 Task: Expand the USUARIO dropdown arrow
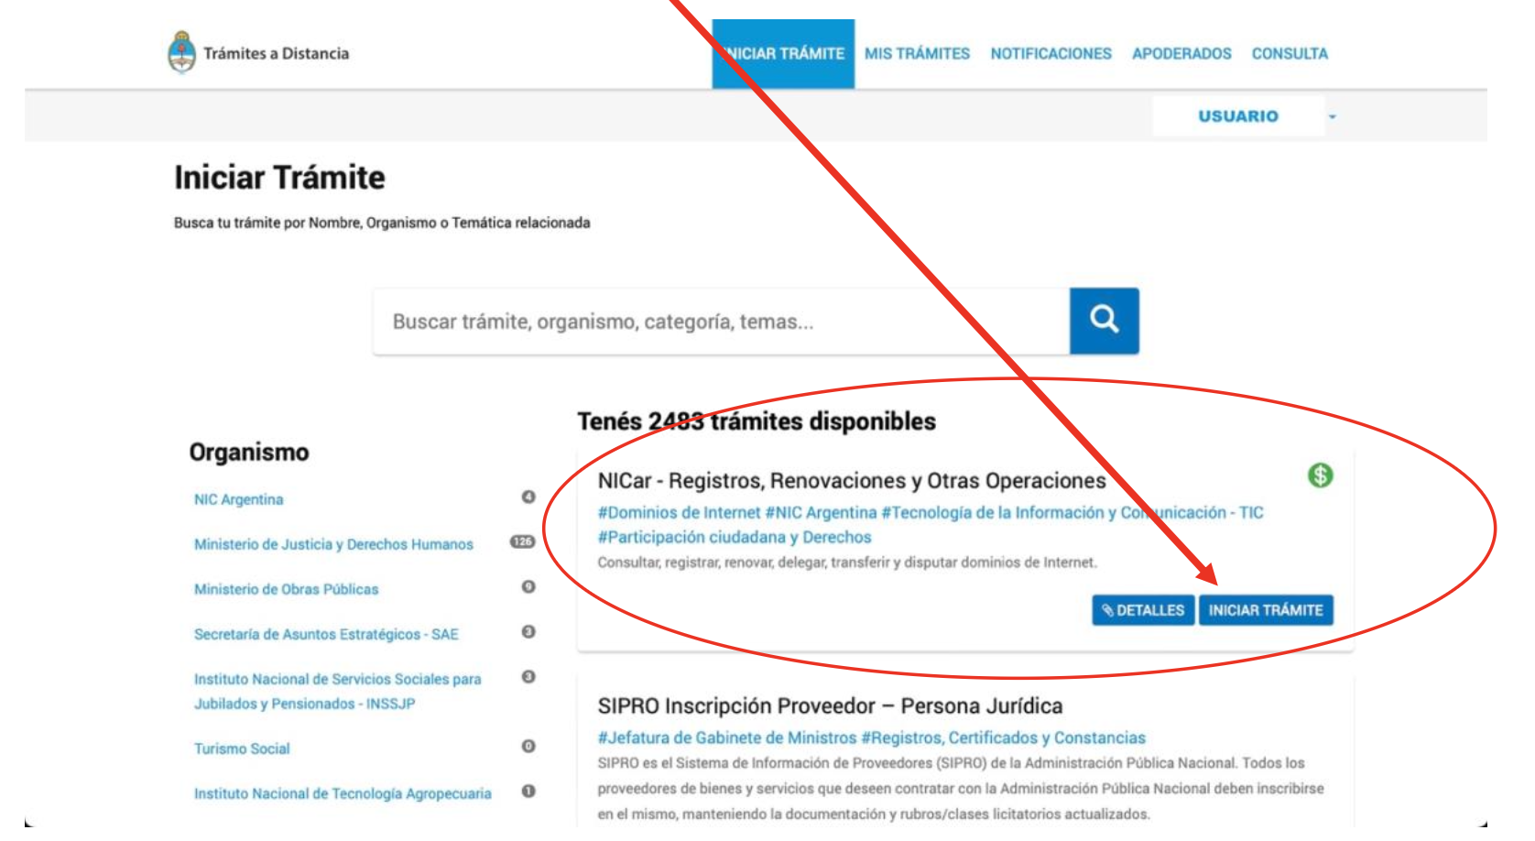click(x=1333, y=117)
